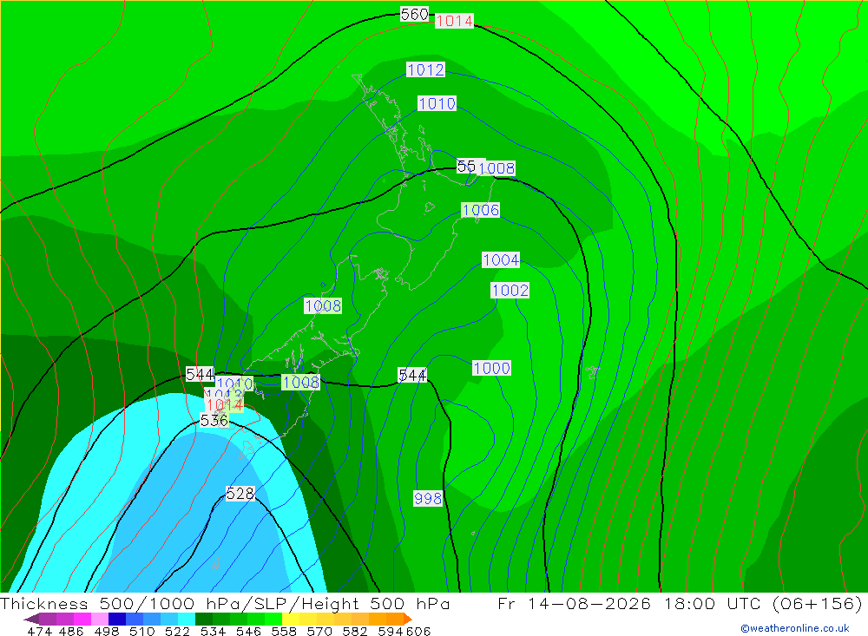
Task: Click the legend value 606
Action: tap(418, 631)
